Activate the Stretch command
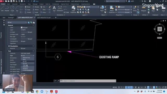167x94 pixels. point(28,12)
